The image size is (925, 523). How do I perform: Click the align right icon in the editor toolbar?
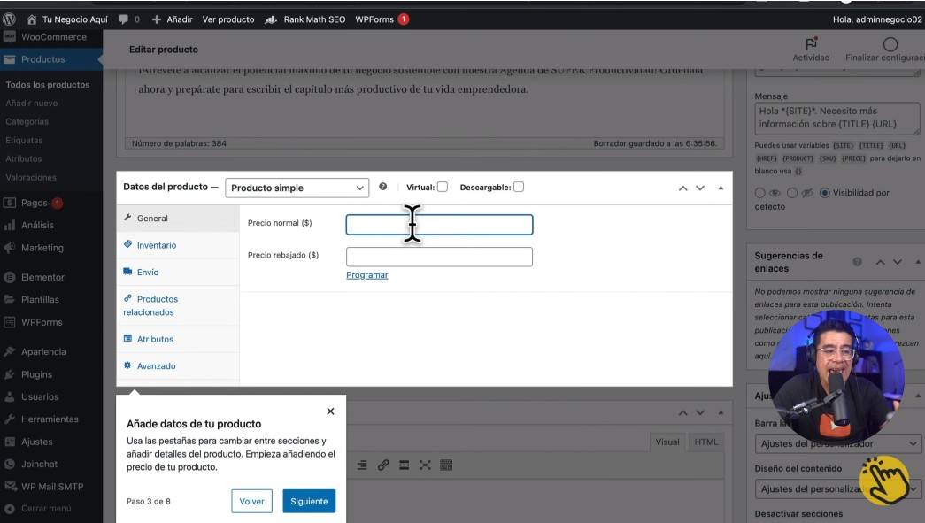click(362, 465)
